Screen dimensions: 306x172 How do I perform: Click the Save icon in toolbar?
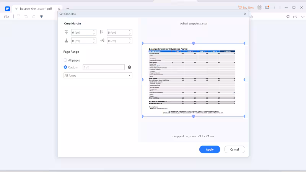pos(18,16)
